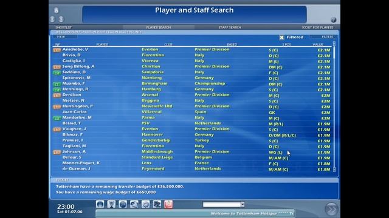Open the red news inbox icon

coord(168,205)
